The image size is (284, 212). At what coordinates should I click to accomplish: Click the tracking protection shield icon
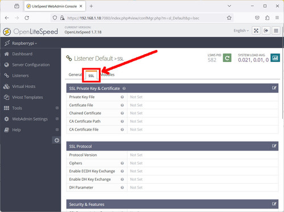[x=55, y=18]
